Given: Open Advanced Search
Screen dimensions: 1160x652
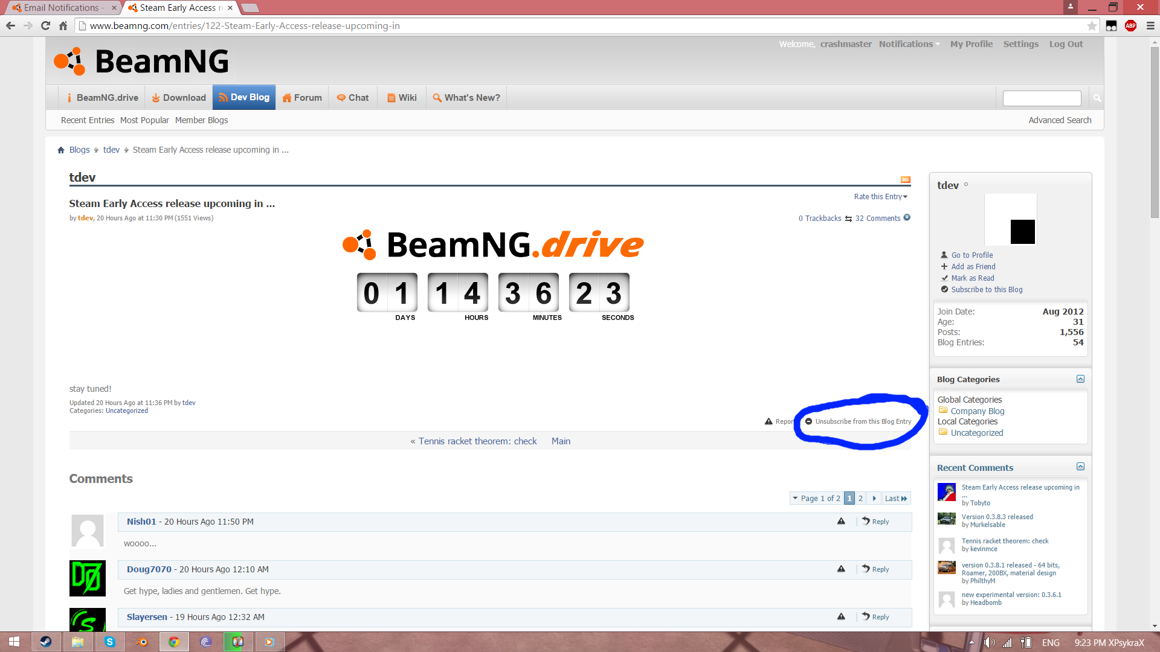Looking at the screenshot, I should tap(1060, 120).
